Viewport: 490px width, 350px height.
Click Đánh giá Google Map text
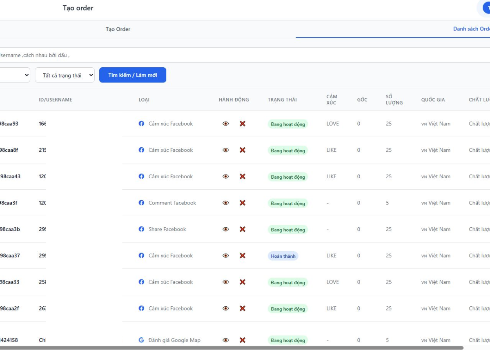pyautogui.click(x=174, y=340)
